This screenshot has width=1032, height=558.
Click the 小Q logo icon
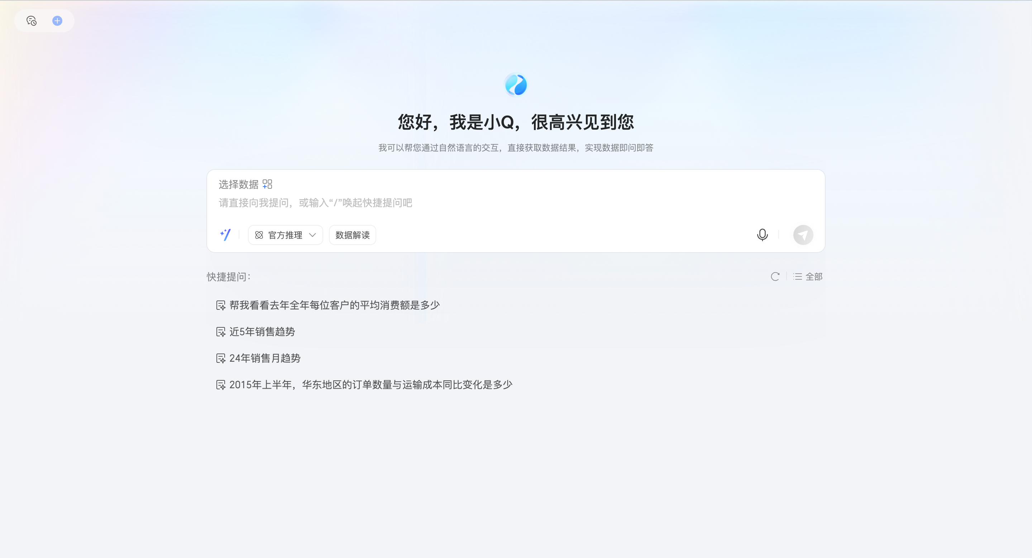[x=516, y=85]
